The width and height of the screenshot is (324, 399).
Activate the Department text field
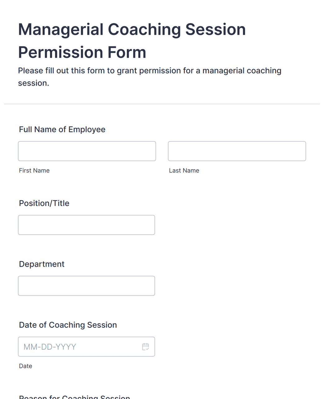tap(86, 286)
